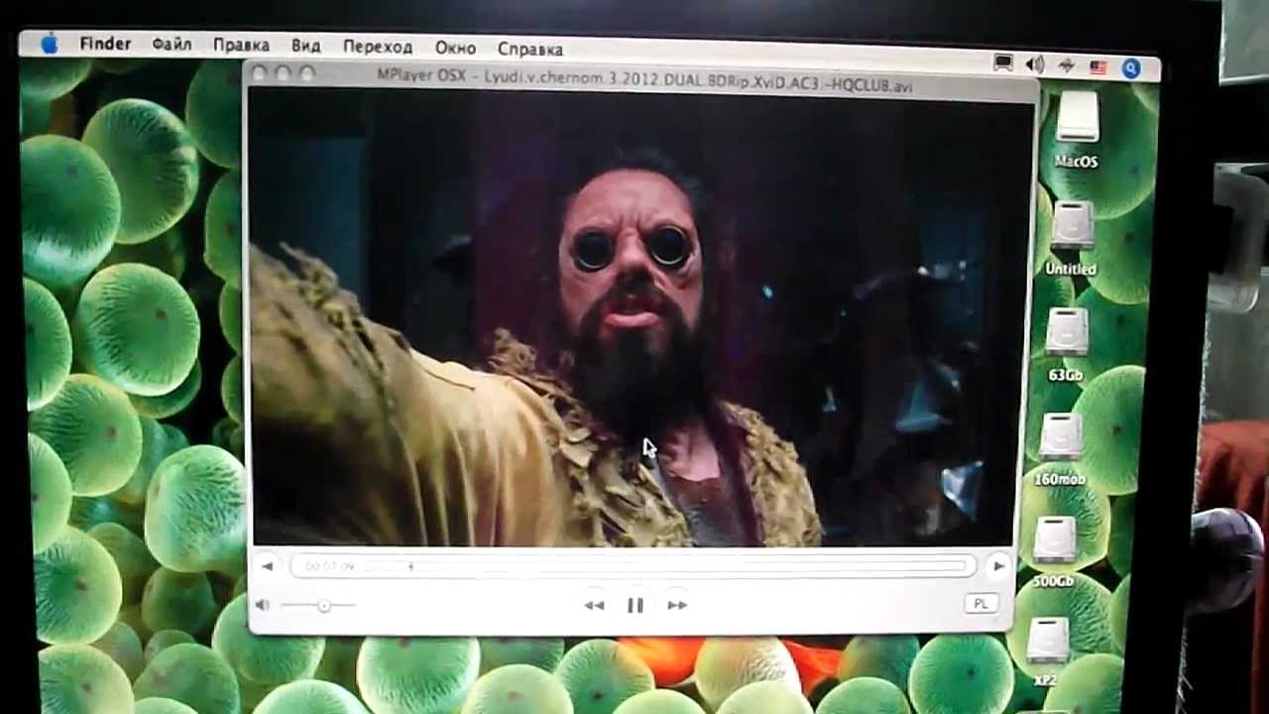Open the Окно menu
The width and height of the screenshot is (1269, 714).
(x=455, y=48)
